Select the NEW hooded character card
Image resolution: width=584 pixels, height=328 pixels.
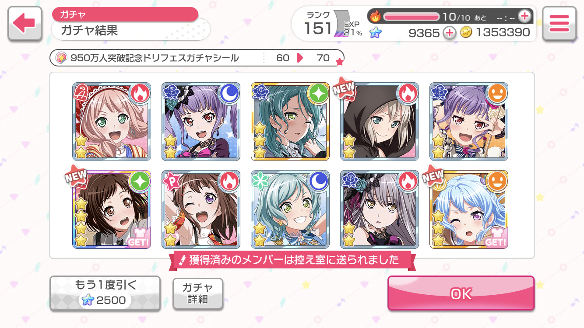click(x=380, y=121)
